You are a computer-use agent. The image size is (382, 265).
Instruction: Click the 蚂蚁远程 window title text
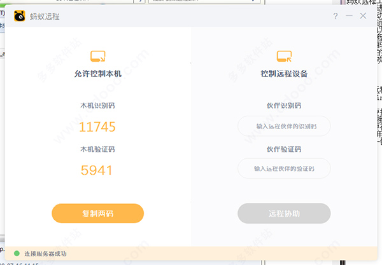point(45,17)
